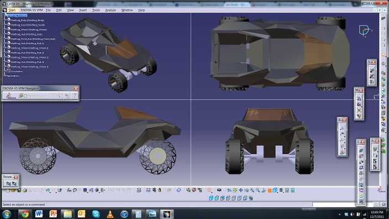Activate the Fly mode view icon
The height and width of the screenshot is (219, 389).
pos(229,190)
